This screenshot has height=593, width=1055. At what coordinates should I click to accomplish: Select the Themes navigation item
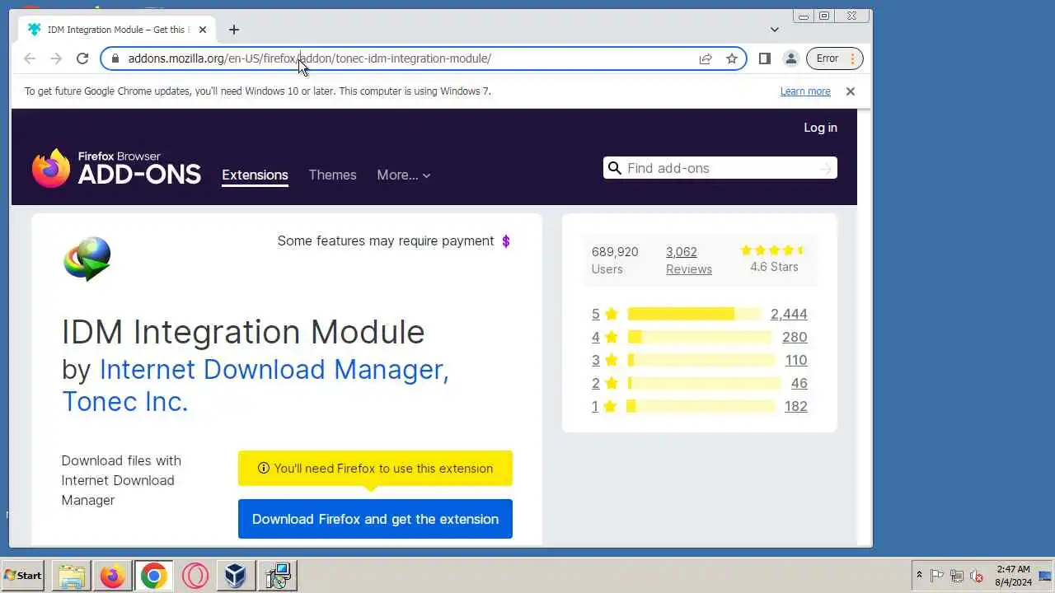tap(332, 175)
